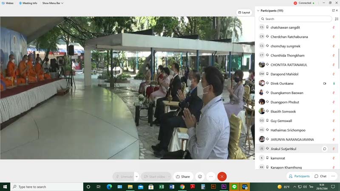Click the chat bubble icon beside Jirakul Sutjaritkul
Image resolution: width=340 pixels, height=191 pixels.
tap(324, 149)
